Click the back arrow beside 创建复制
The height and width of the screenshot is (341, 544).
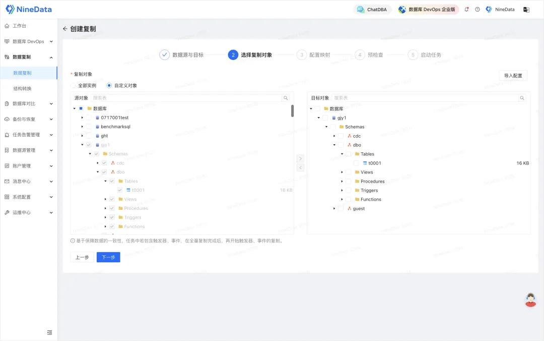pos(65,29)
